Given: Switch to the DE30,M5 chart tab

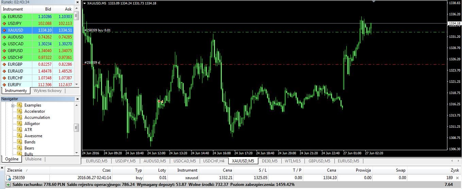Looking at the screenshot, I should (269, 161).
